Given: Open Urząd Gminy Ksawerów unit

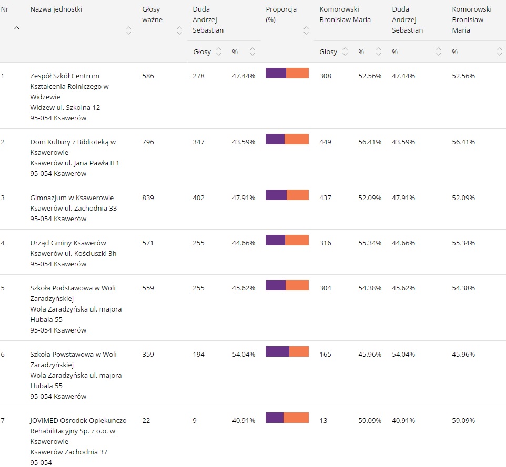Looking at the screenshot, I should (68, 243).
